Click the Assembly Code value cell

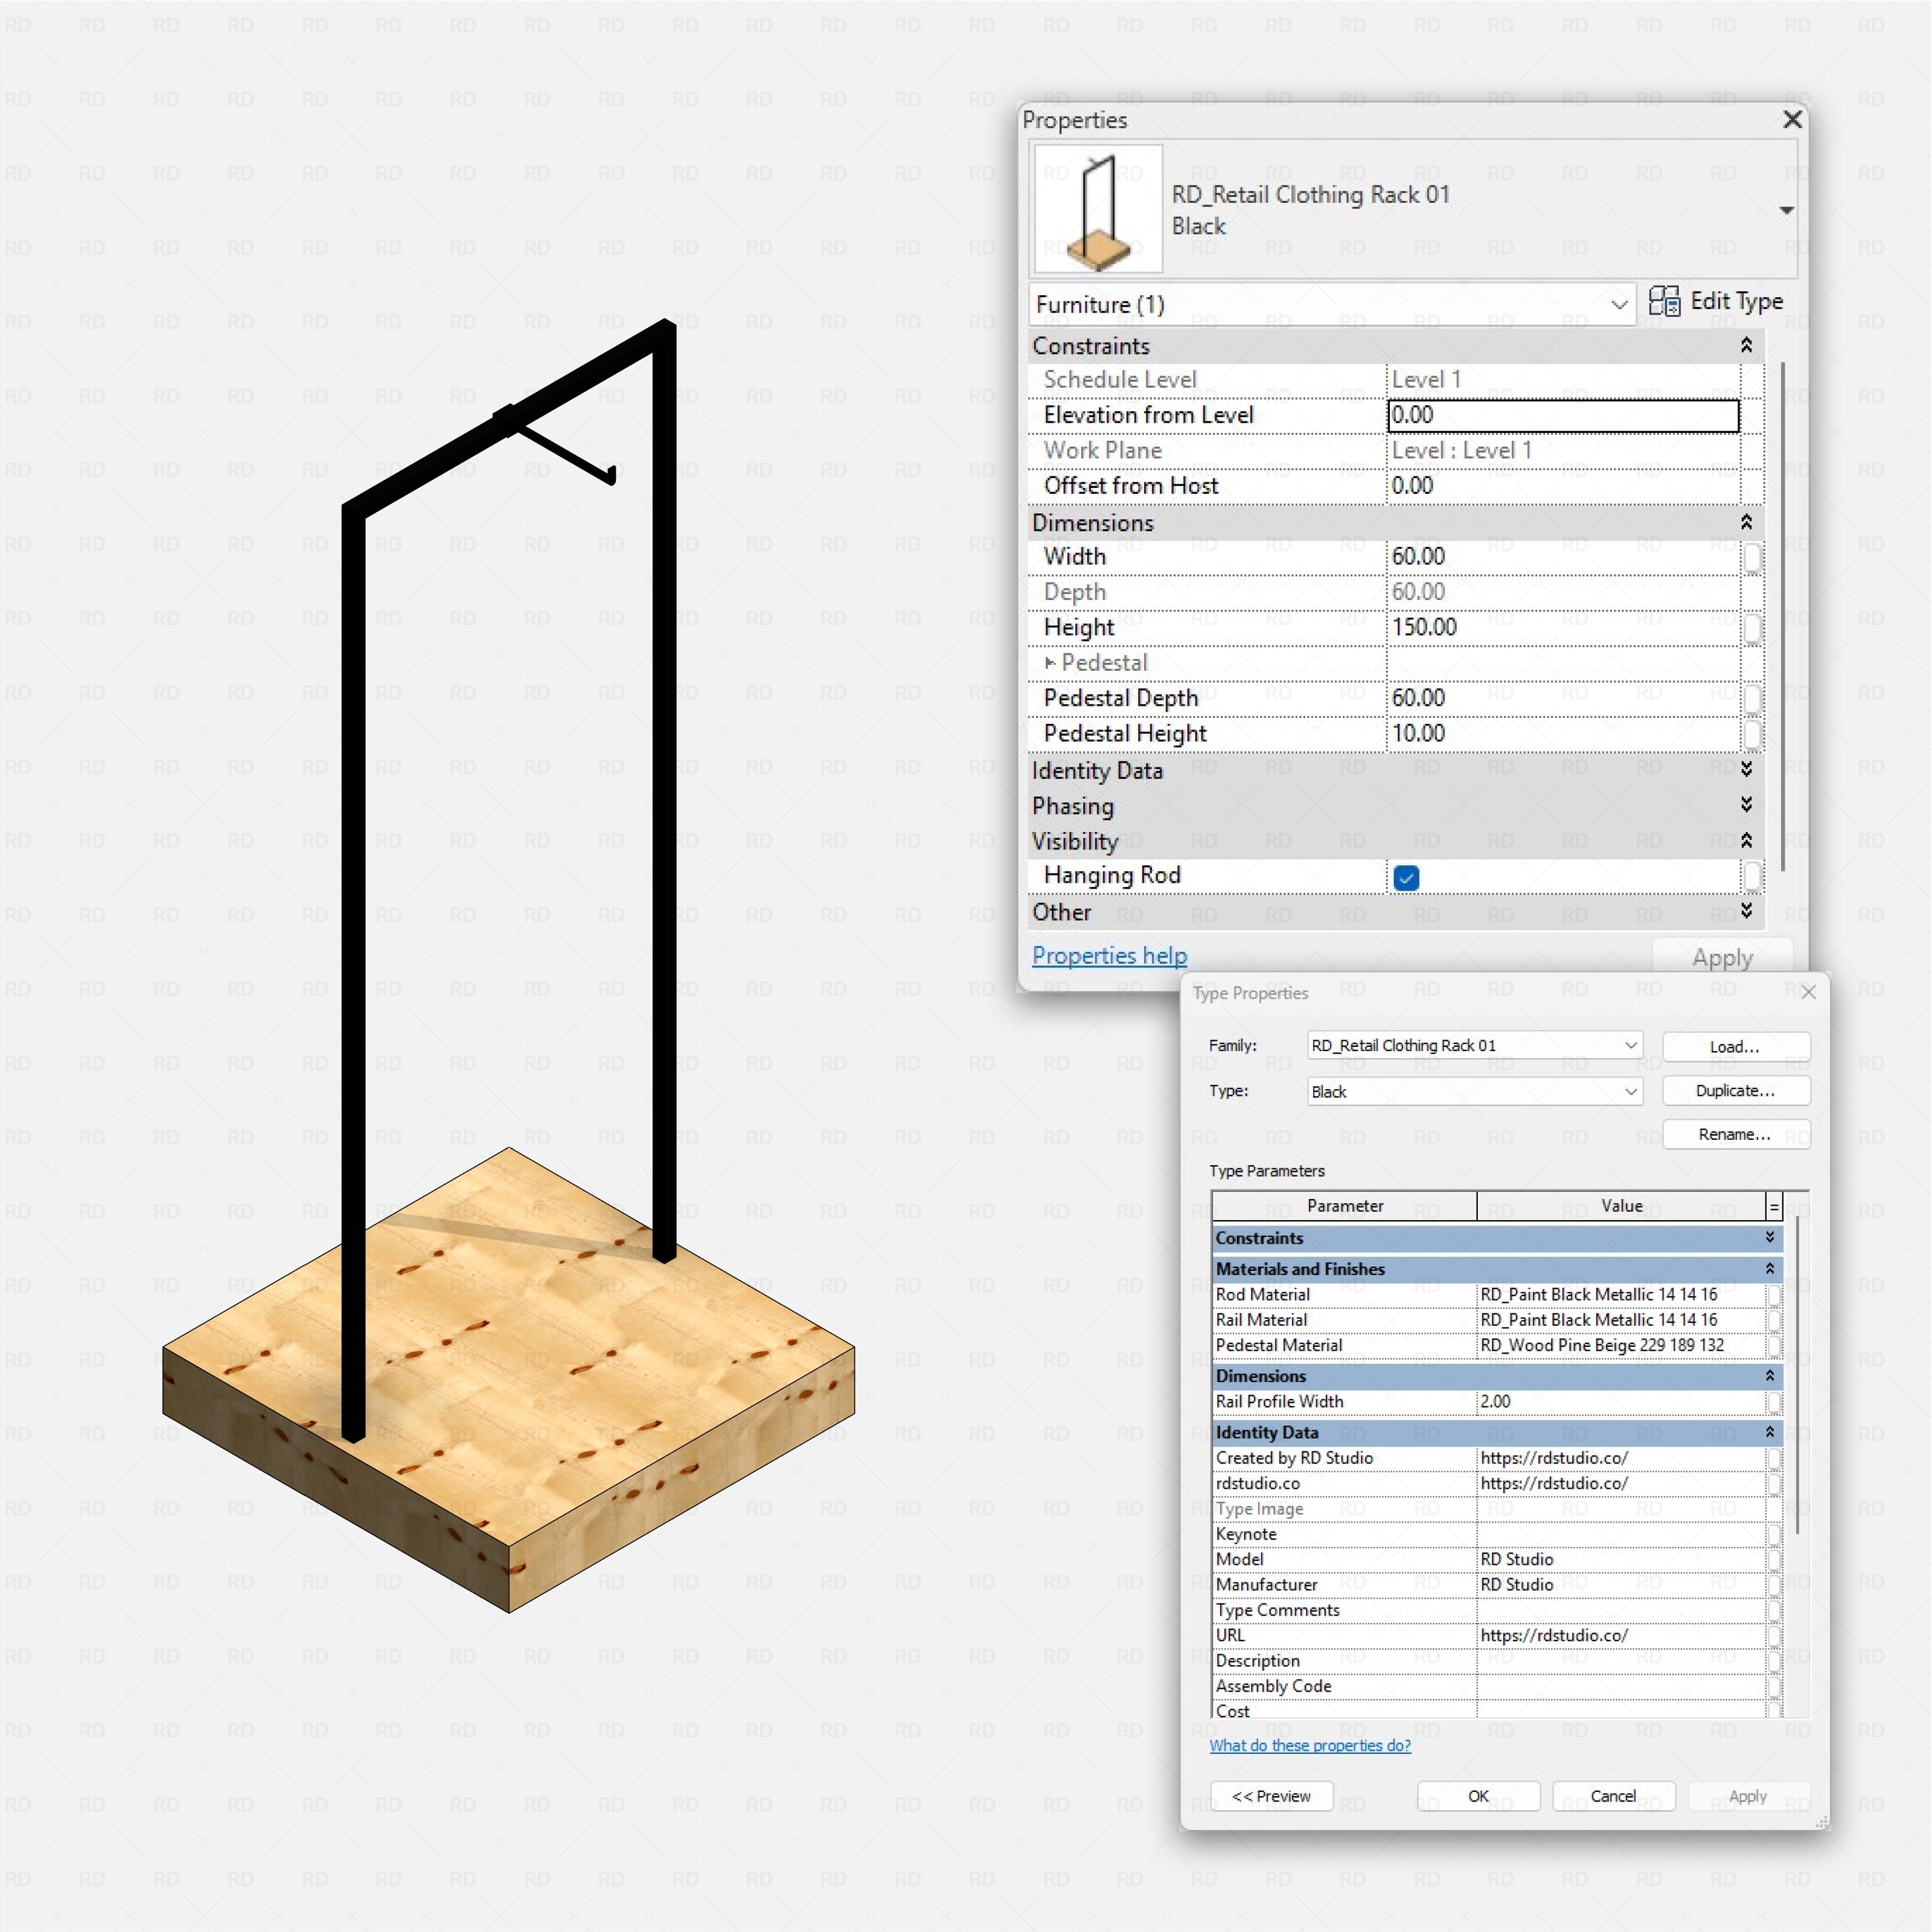click(1621, 1686)
